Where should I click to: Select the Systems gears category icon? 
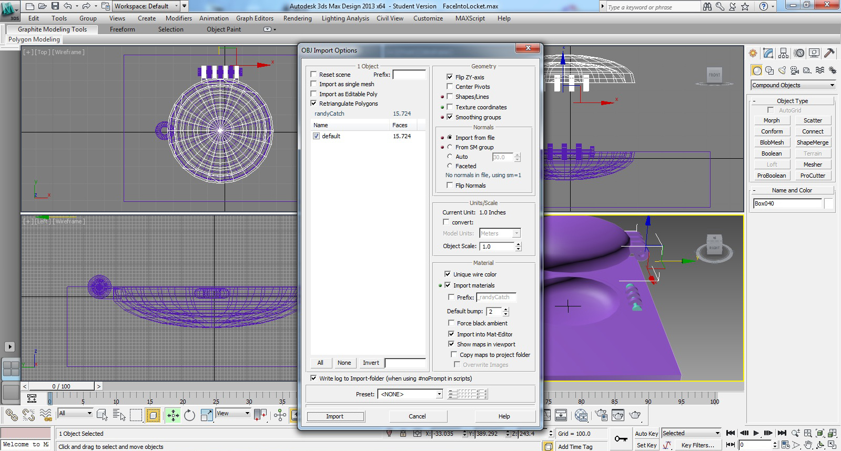pyautogui.click(x=833, y=70)
